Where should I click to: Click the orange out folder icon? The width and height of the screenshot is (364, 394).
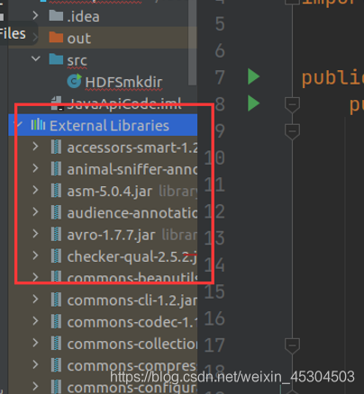tap(56, 38)
